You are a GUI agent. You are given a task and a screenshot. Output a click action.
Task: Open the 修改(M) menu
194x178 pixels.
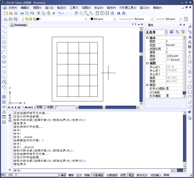(x=111, y=8)
